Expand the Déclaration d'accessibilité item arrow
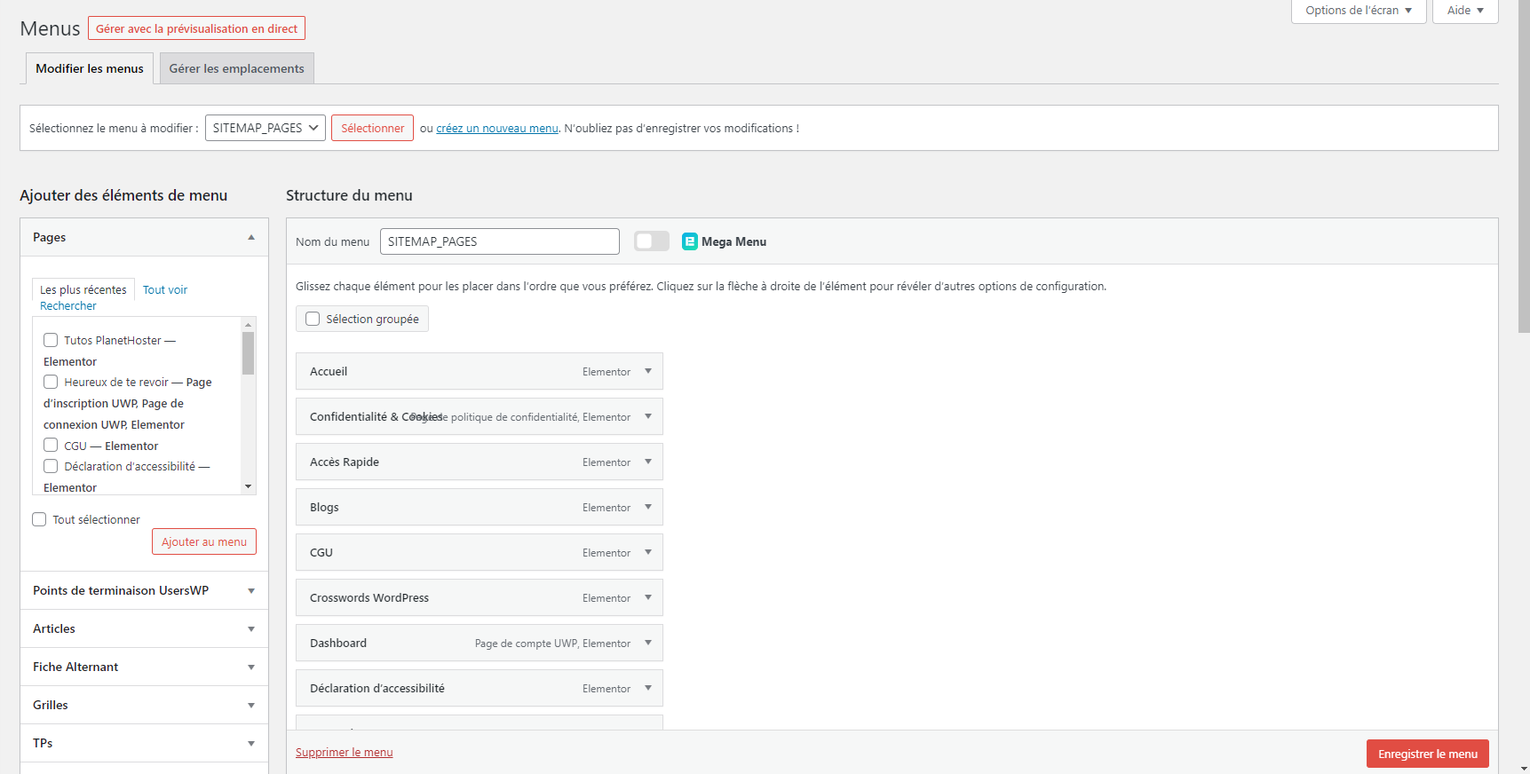The width and height of the screenshot is (1530, 774). 648,688
